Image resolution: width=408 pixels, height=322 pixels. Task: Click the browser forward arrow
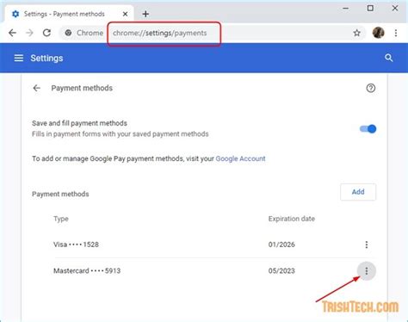29,33
